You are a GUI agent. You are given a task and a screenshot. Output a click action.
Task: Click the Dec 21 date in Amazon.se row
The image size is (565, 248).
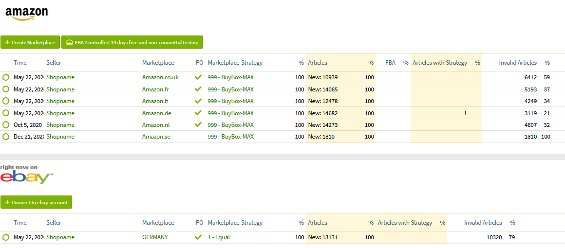(x=29, y=137)
